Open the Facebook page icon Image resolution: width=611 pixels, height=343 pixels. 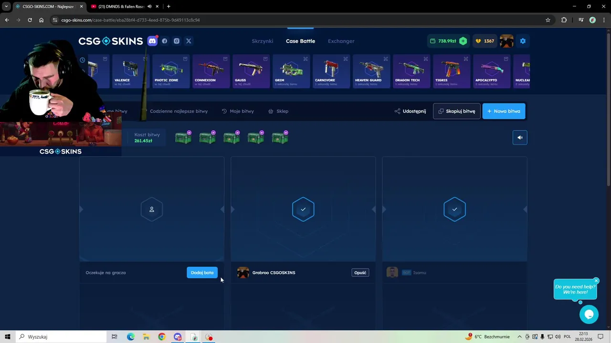[x=165, y=41]
